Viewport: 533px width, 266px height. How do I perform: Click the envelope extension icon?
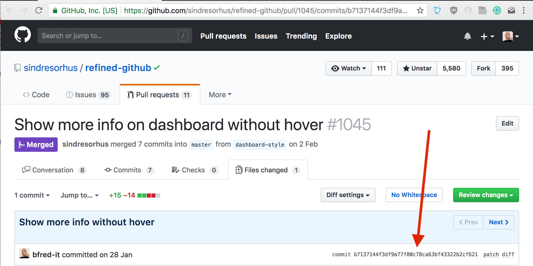[511, 11]
